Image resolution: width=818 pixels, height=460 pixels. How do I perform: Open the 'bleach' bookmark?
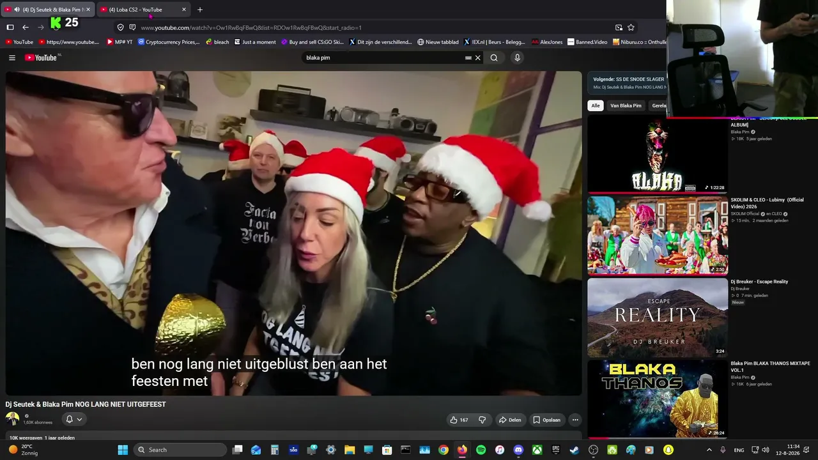point(217,42)
